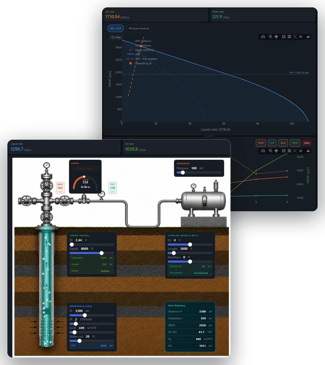Image resolution: width=325 pixels, height=365 pixels.
Task: Adjust the GOR slider
Action: click(92, 332)
